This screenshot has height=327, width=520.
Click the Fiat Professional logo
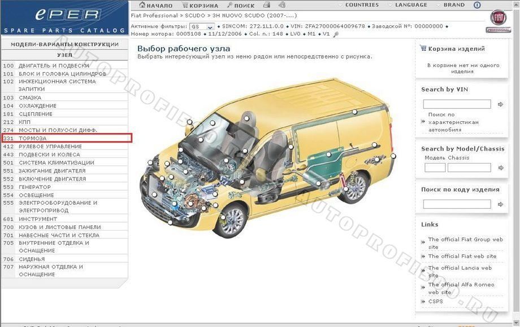pyautogui.click(x=499, y=21)
